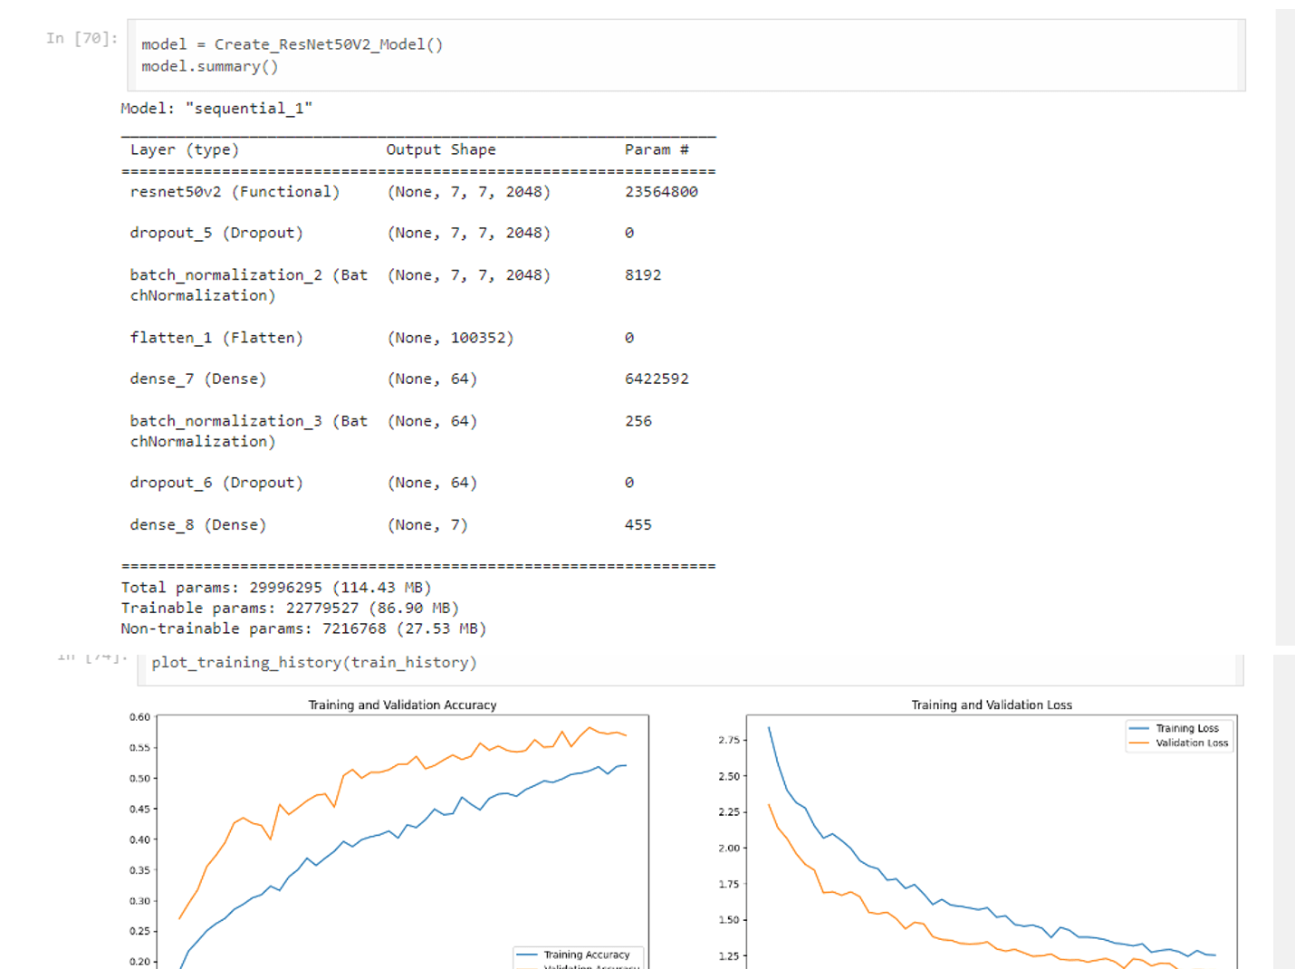The width and height of the screenshot is (1304, 978).
Task: Click the 2.75 tick on loss axis
Action: [x=729, y=740]
